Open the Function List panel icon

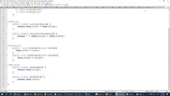[x=52, y=5]
